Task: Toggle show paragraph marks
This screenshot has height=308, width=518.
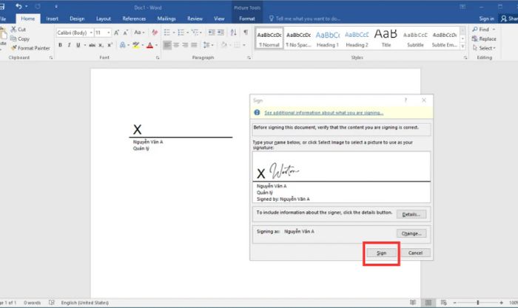Action: [246, 32]
